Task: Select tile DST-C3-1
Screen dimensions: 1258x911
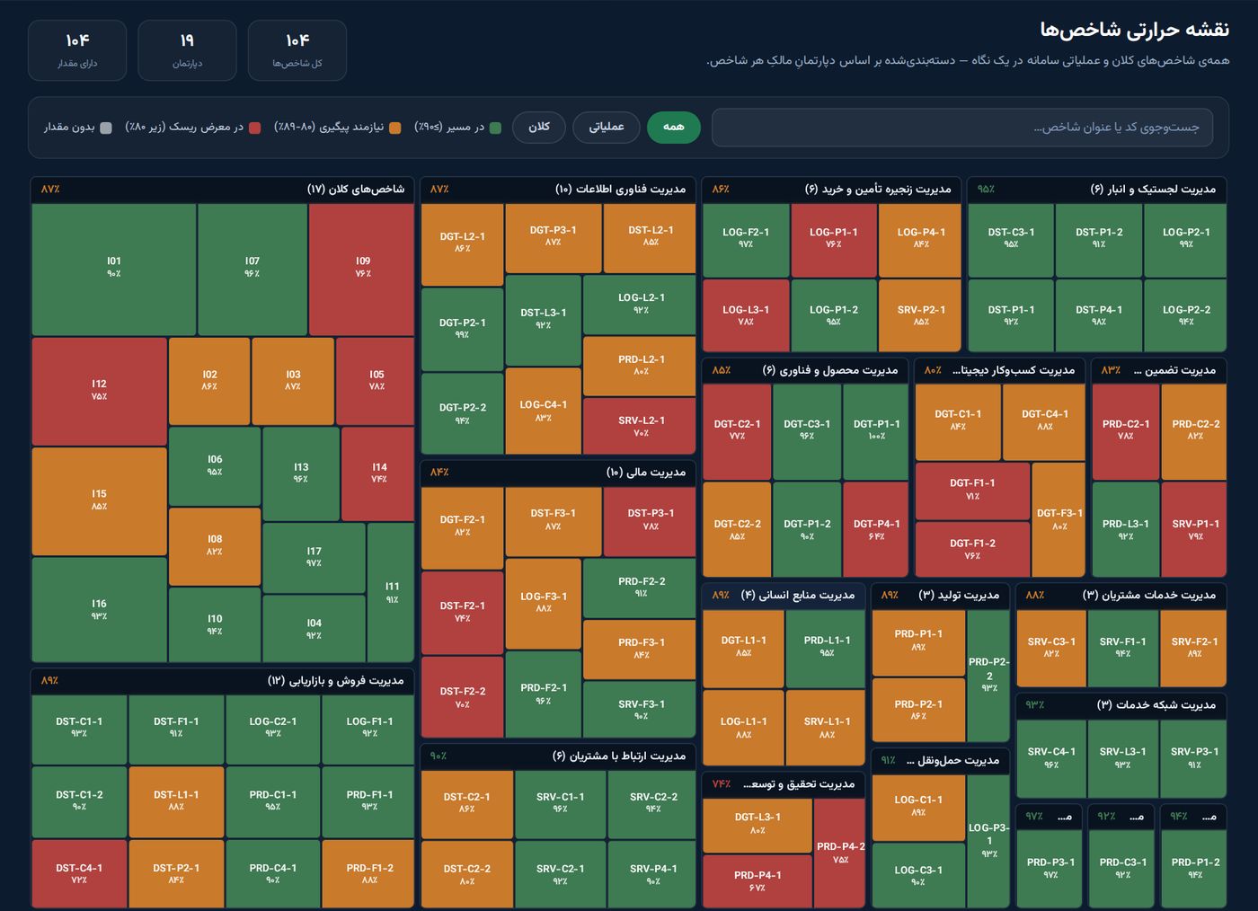Action: tap(1011, 240)
